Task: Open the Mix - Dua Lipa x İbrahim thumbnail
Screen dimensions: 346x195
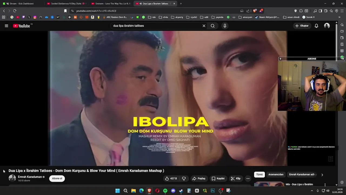Action: tap(269, 184)
